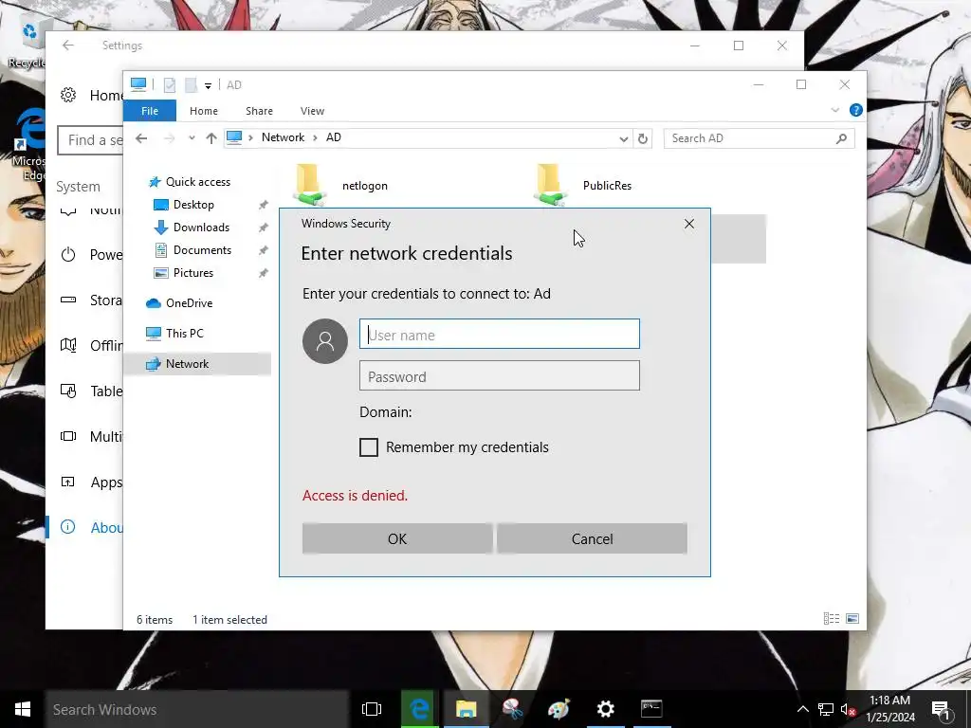Viewport: 971px width, 728px height.
Task: Click Network in the address breadcrumb
Action: (x=283, y=137)
